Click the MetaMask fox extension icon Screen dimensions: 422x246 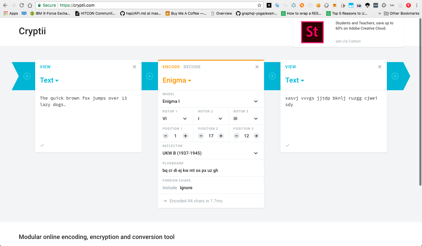(x=335, y=5)
